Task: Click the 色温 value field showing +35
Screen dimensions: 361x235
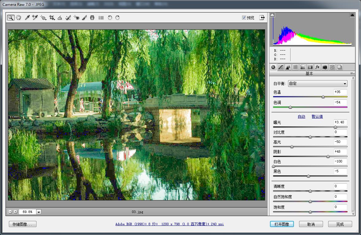Action: (340, 92)
